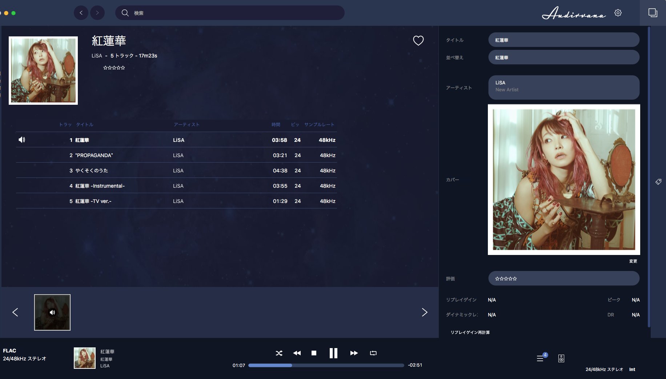Set album star rating under title
Screen dimensions: 666x379
click(x=114, y=68)
